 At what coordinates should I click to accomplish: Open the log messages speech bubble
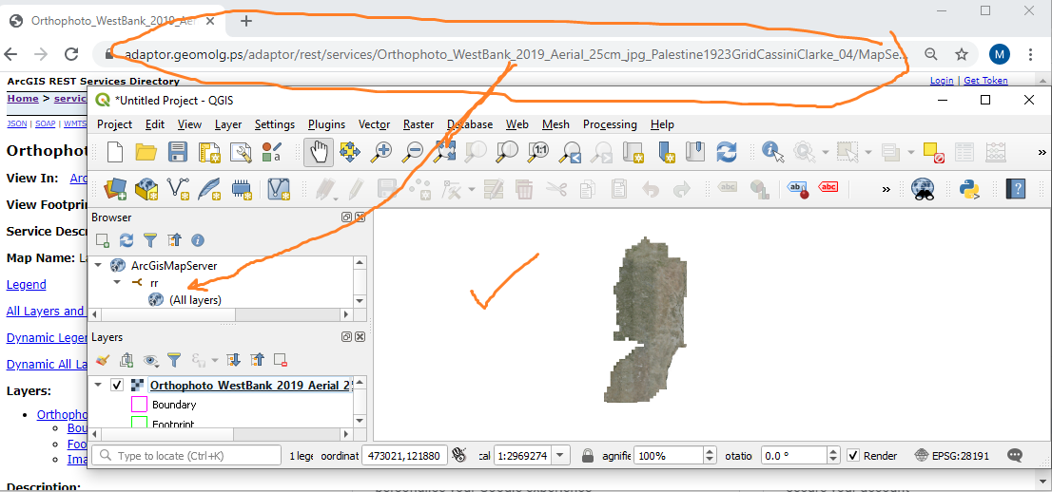1015,456
